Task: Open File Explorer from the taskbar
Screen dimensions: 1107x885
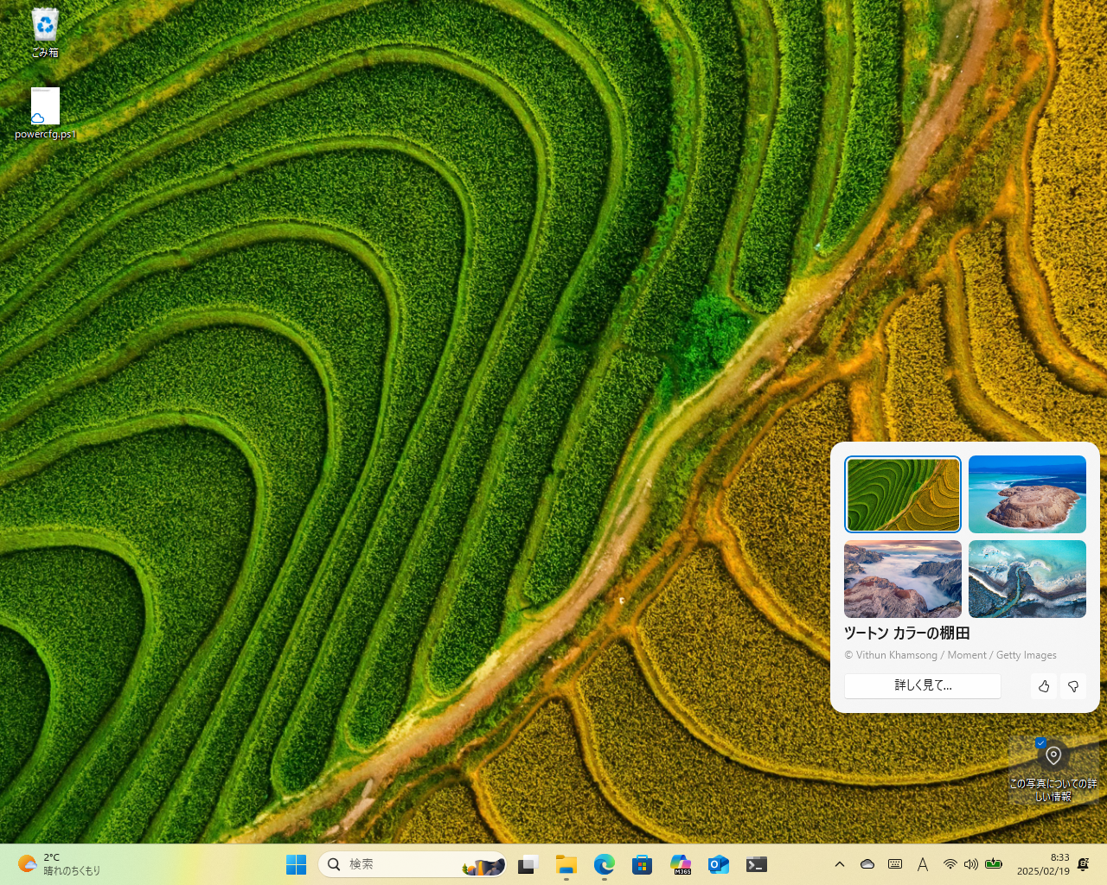Action: pos(566,864)
